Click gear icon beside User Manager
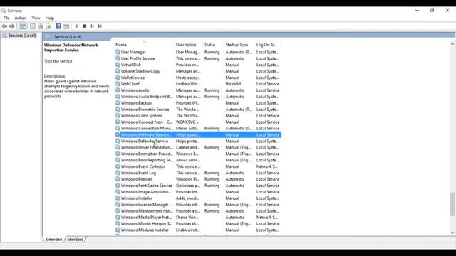The width and height of the screenshot is (456, 256). pyautogui.click(x=118, y=52)
